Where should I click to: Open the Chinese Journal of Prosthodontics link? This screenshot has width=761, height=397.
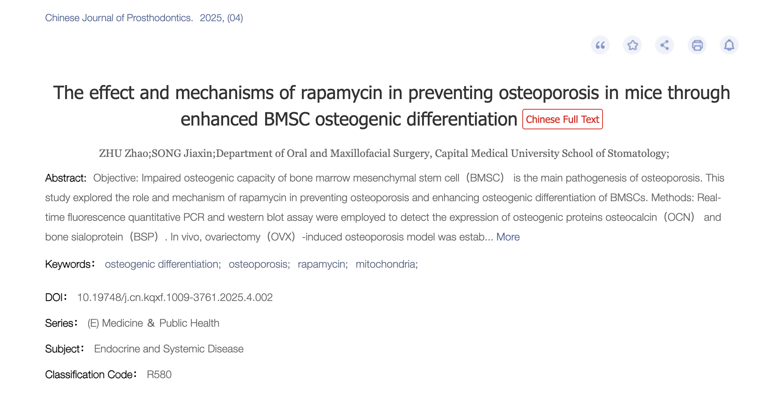point(119,18)
